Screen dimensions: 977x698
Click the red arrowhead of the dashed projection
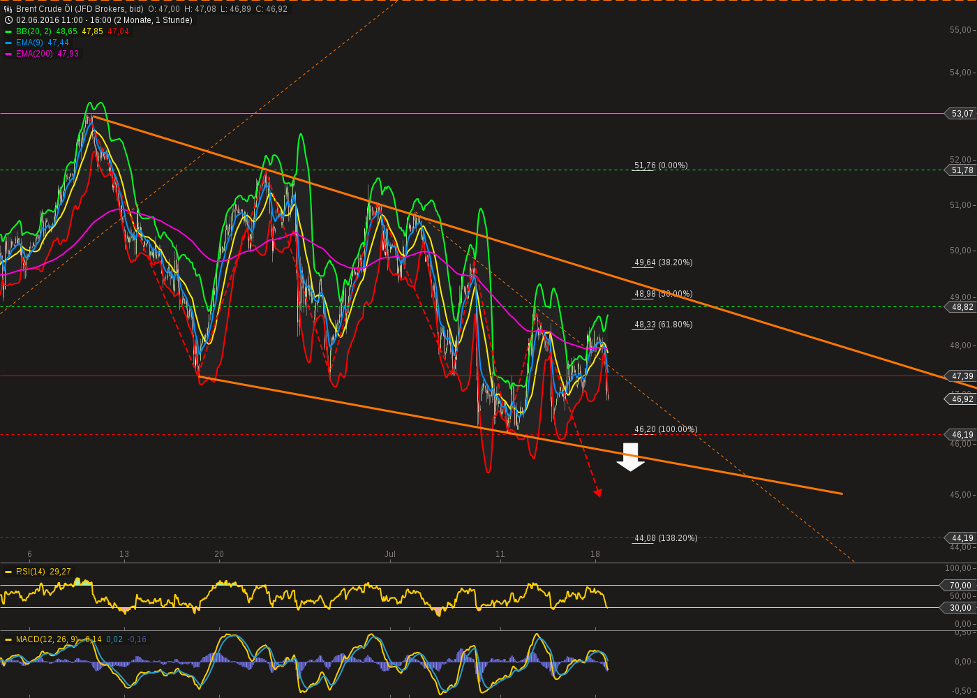(x=597, y=493)
